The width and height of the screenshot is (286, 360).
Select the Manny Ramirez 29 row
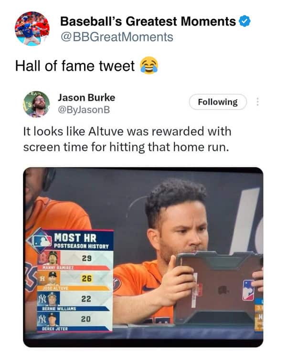tap(74, 260)
